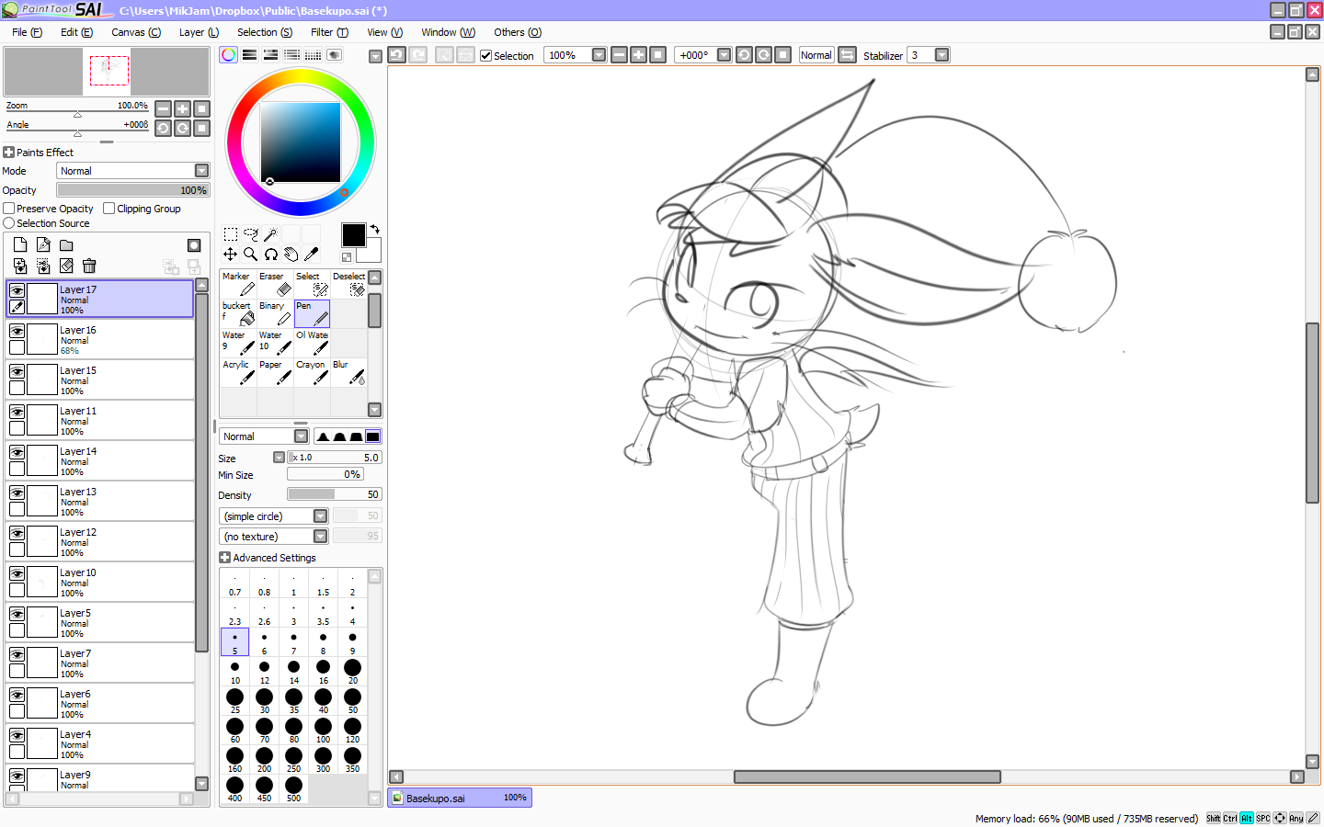Activate the Eyedropper color picker tool

pos(311,255)
